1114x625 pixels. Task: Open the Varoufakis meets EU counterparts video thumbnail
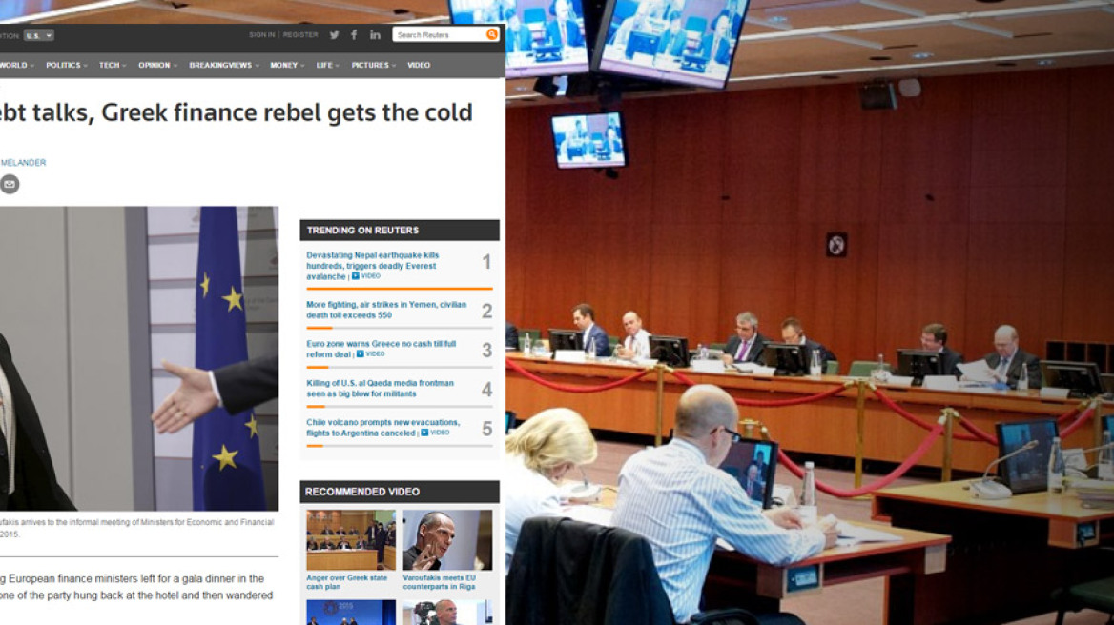pyautogui.click(x=447, y=539)
